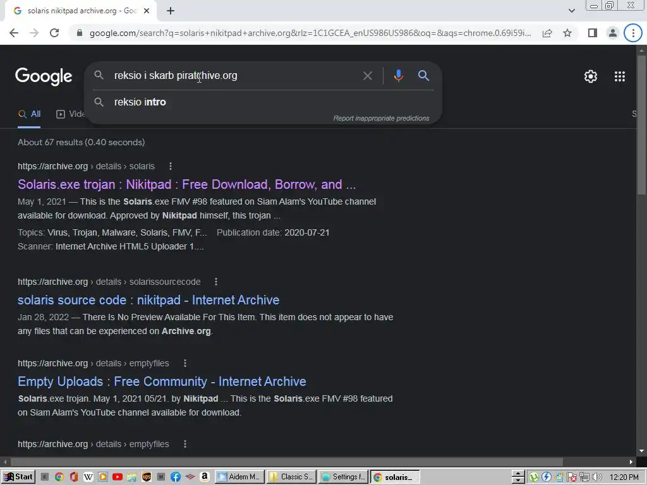Open the Windows Start menu

18,477
